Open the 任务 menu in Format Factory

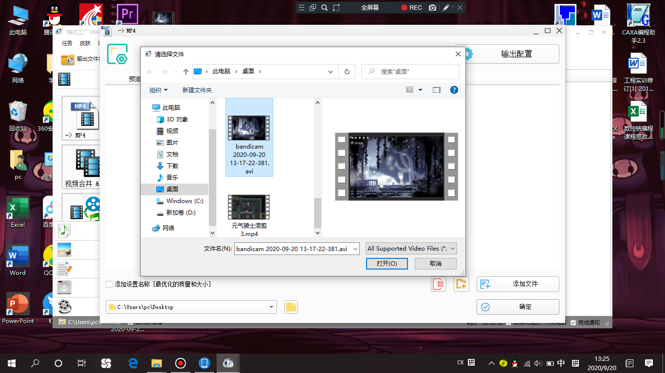tap(67, 43)
